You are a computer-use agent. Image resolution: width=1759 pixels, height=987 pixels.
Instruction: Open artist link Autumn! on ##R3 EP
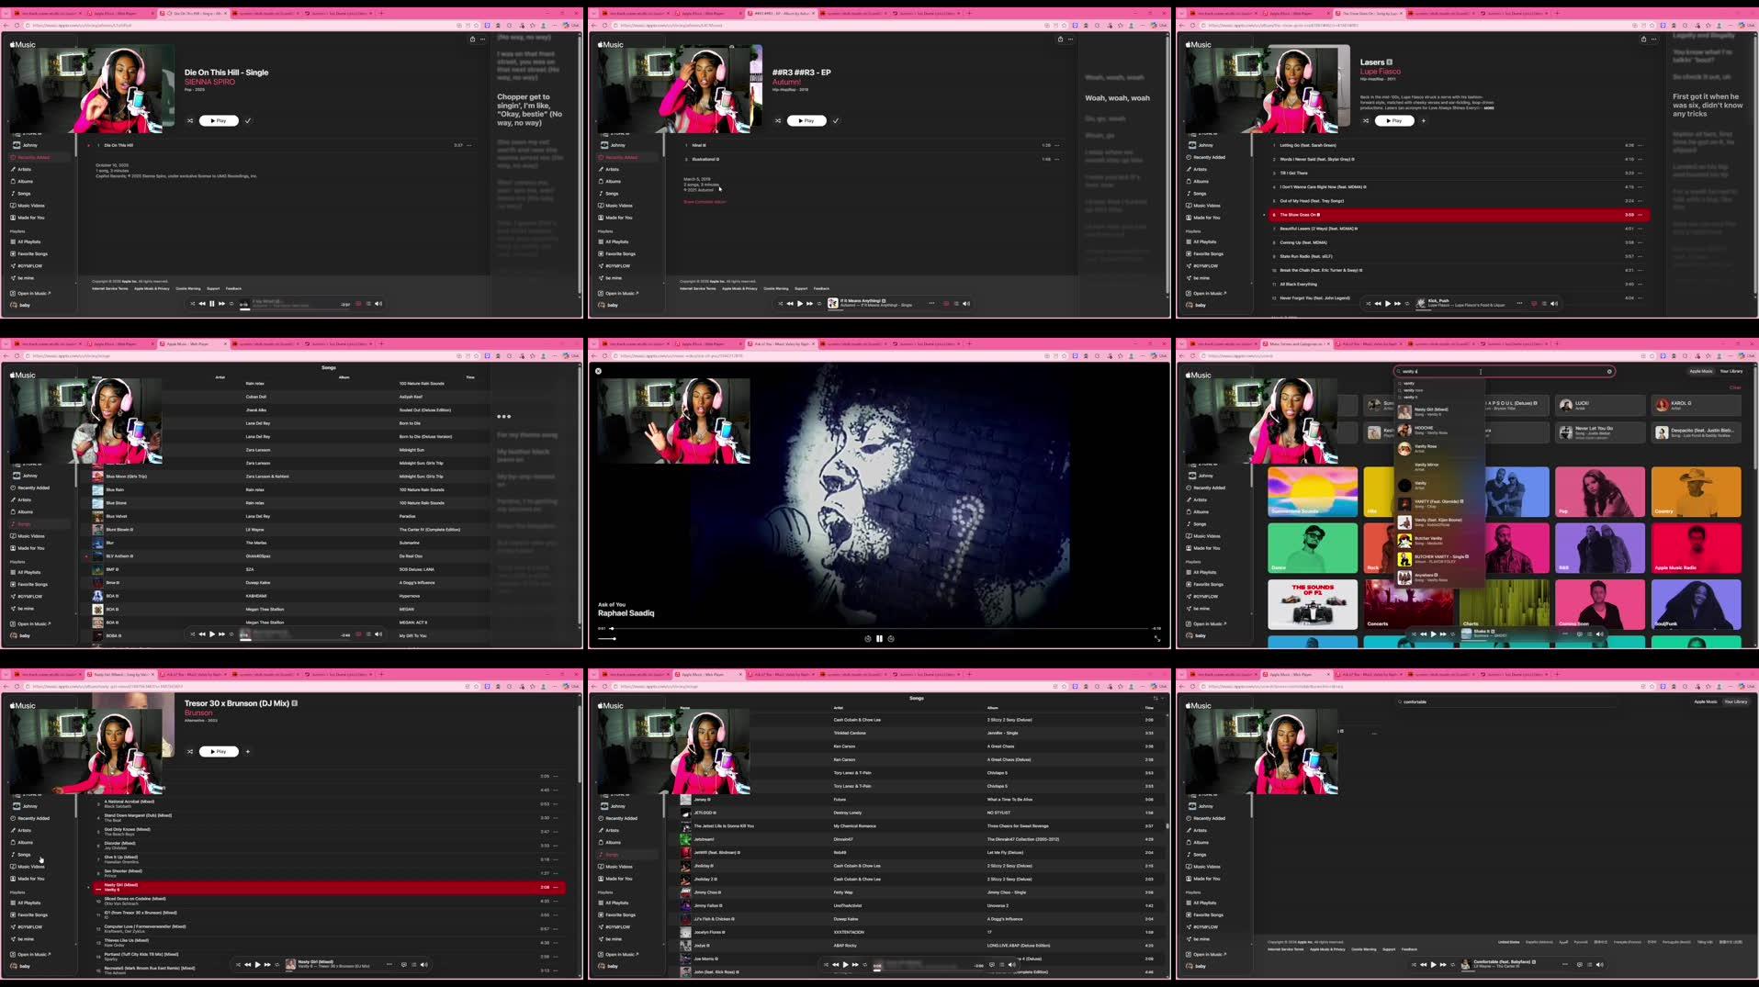point(786,82)
